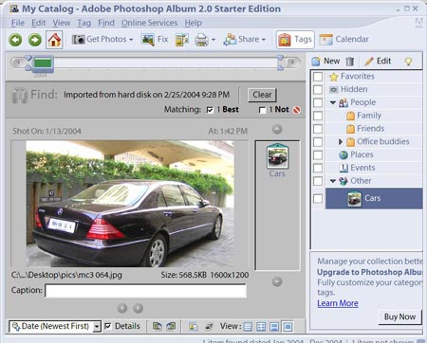Show previous photo with left round arrow
427x343 pixels.
click(x=122, y=308)
